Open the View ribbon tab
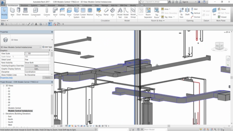Screen dimensions: 233x131 (x=96, y=5)
